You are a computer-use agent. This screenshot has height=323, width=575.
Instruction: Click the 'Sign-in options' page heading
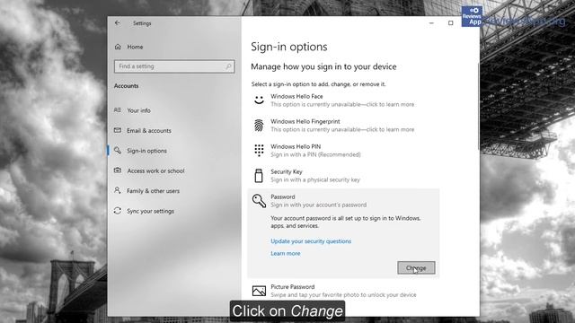tap(289, 47)
